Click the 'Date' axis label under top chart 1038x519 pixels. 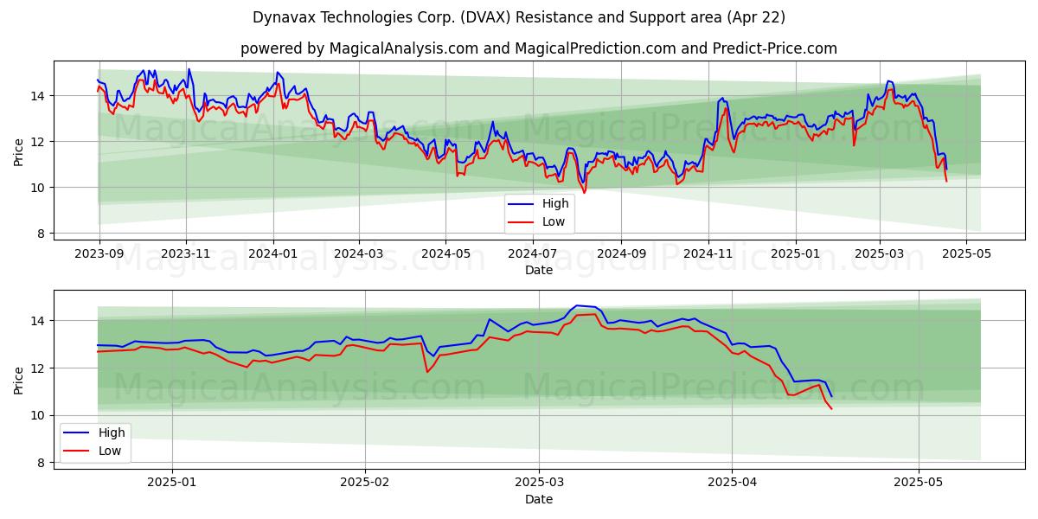(x=538, y=270)
